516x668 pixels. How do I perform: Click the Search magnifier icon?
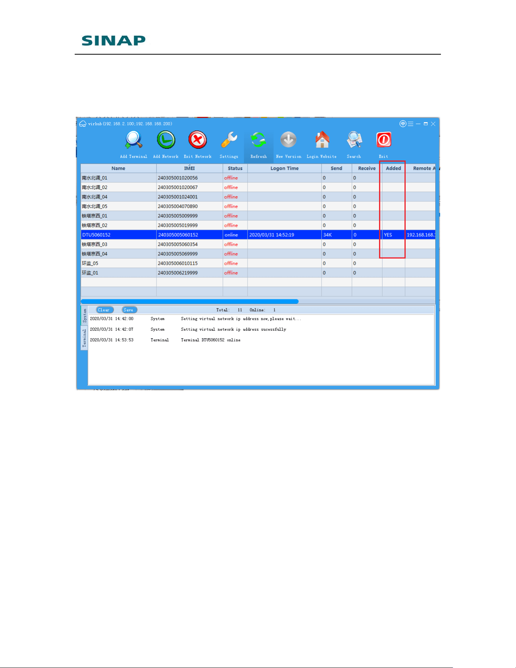coord(354,140)
